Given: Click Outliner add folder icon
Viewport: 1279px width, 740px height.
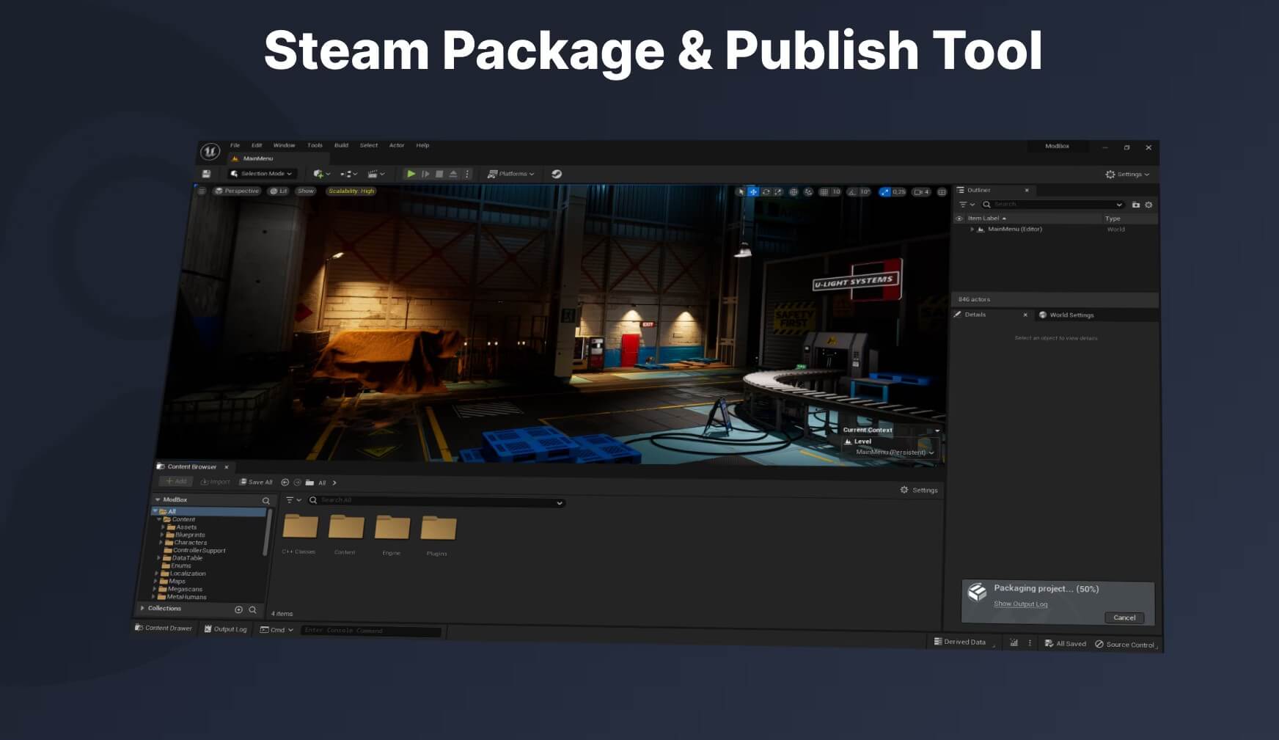Looking at the screenshot, I should [1136, 205].
